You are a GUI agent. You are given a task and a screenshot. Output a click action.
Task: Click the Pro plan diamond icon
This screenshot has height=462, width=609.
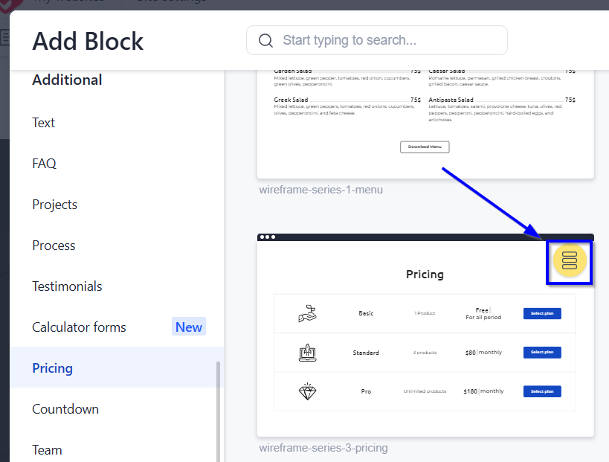(307, 391)
